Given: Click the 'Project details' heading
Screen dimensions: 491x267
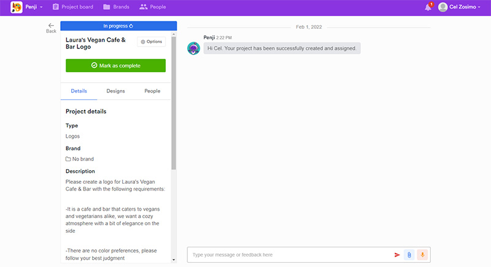Looking at the screenshot, I should point(86,111).
